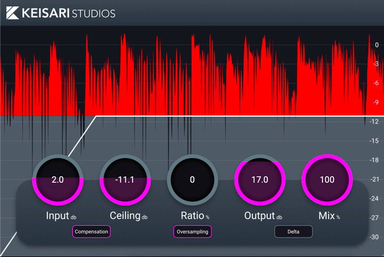Click the Mix % label
The image size is (384, 257).
[x=329, y=216]
